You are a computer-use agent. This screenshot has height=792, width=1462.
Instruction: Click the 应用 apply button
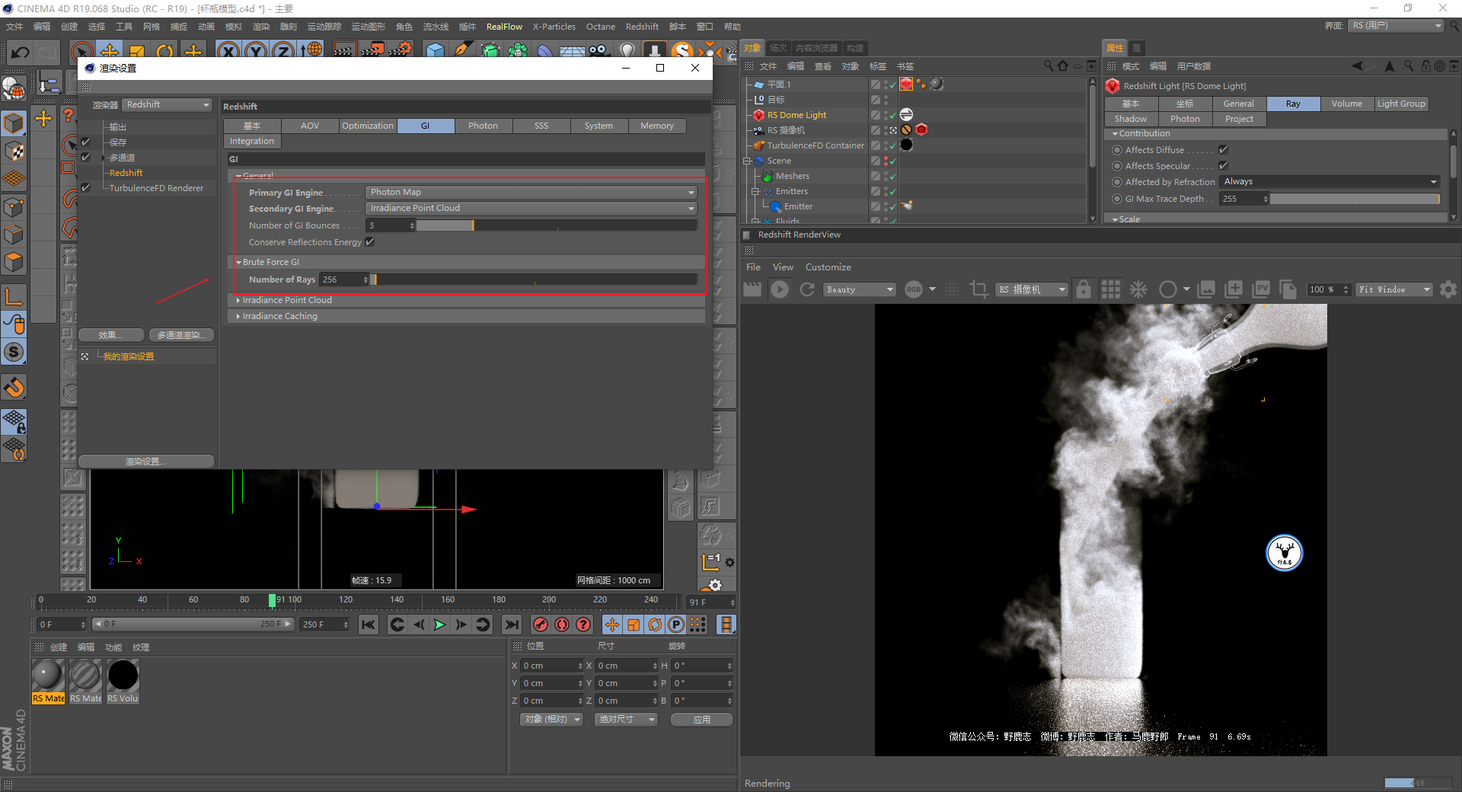701,720
